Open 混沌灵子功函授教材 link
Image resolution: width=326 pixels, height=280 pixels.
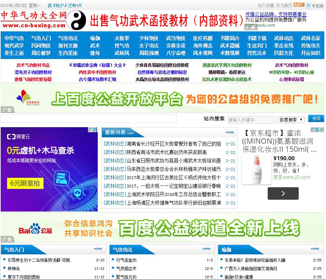pos(33,72)
